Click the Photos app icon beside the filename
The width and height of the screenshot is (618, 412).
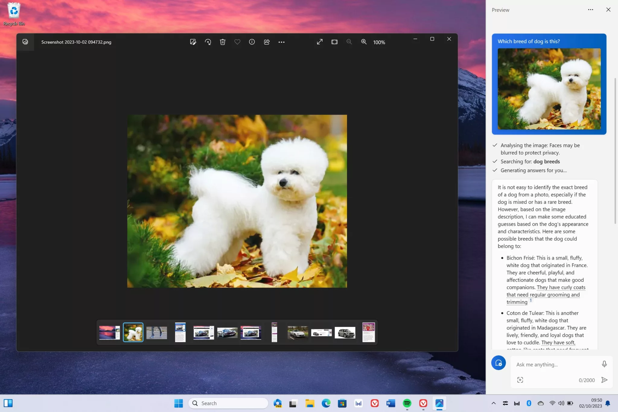coord(25,42)
